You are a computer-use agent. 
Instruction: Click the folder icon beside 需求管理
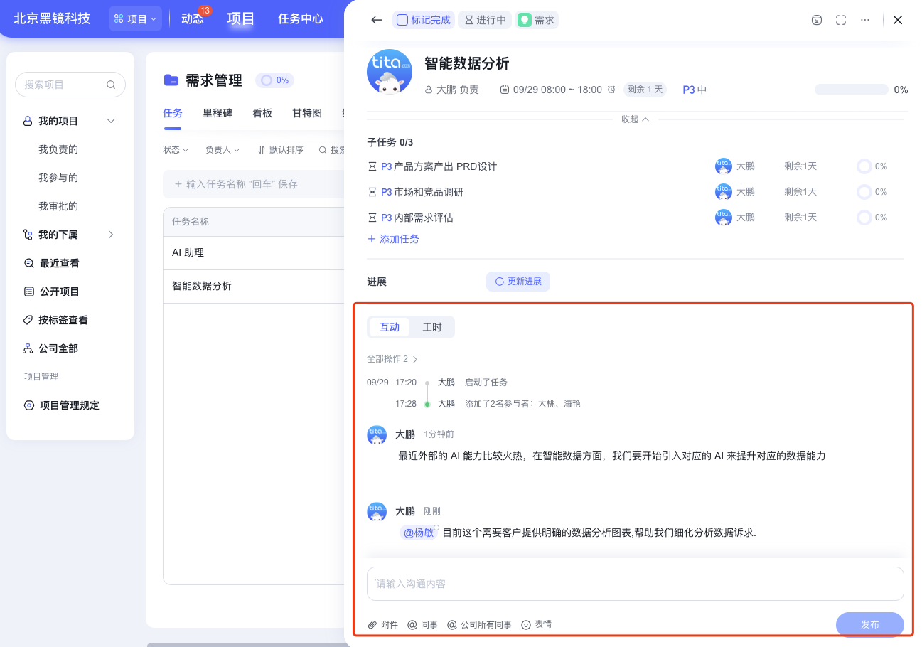(171, 80)
